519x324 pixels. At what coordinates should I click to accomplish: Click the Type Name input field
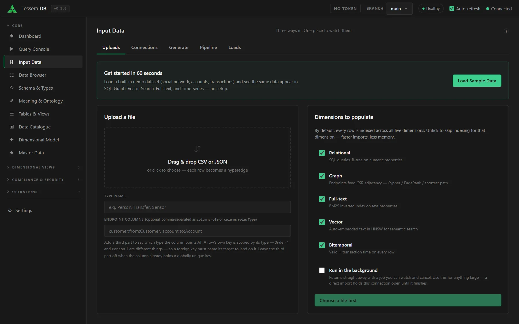(x=197, y=207)
